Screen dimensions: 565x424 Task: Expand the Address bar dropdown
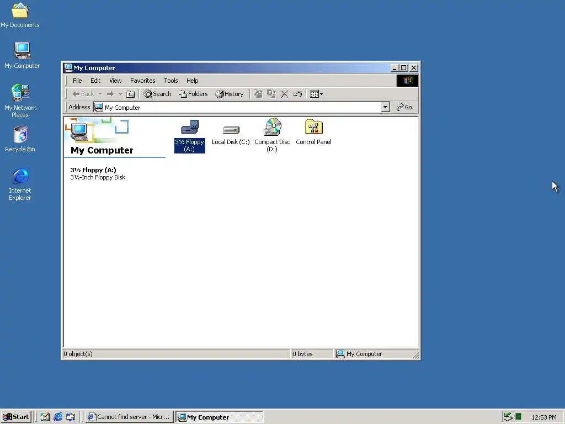pos(386,107)
